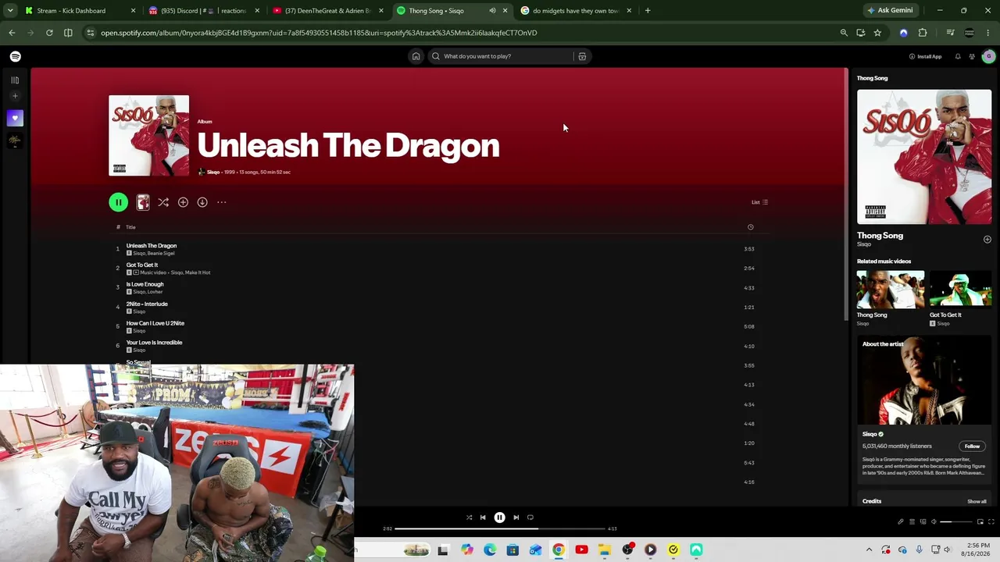
Task: Open YouTube from the Windows taskbar
Action: click(581, 550)
